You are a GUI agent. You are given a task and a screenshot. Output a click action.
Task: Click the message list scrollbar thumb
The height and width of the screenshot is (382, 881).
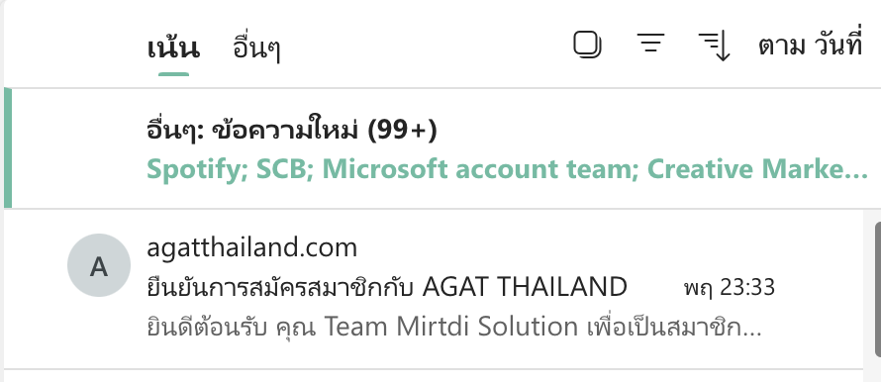[878, 289]
